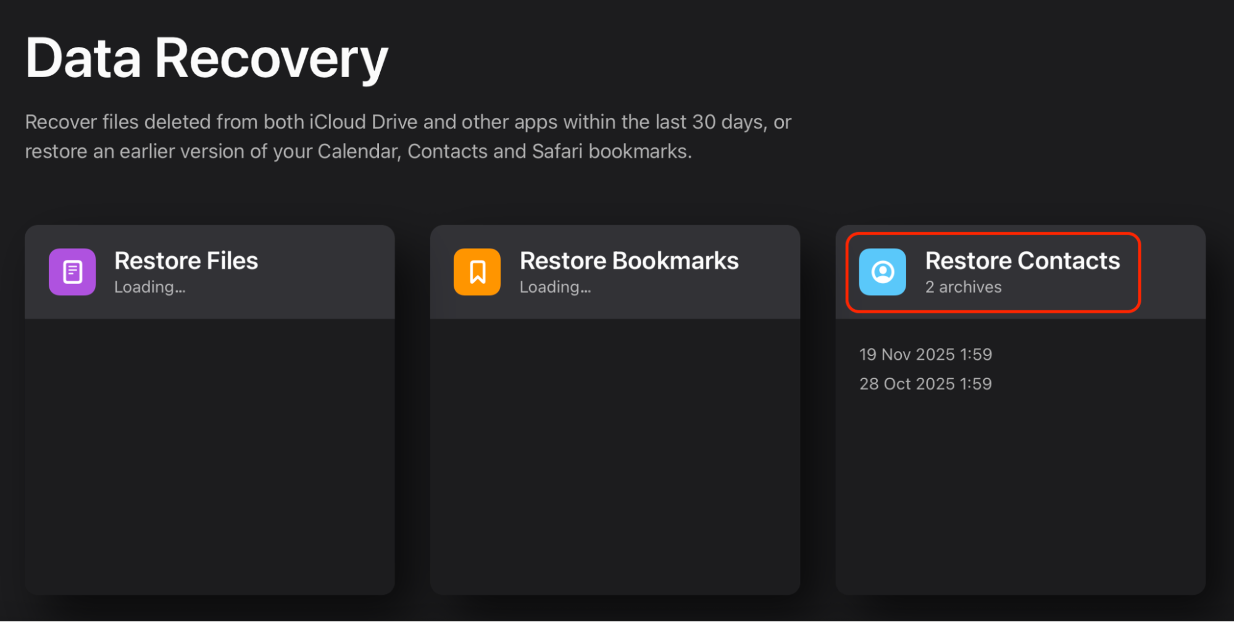Click the bookmark ribbon symbol on the orange tile

[x=477, y=272]
